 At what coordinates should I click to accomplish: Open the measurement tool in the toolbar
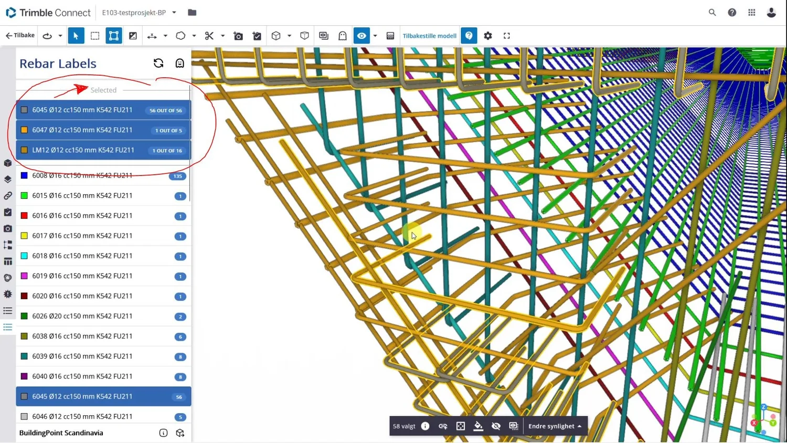point(152,36)
